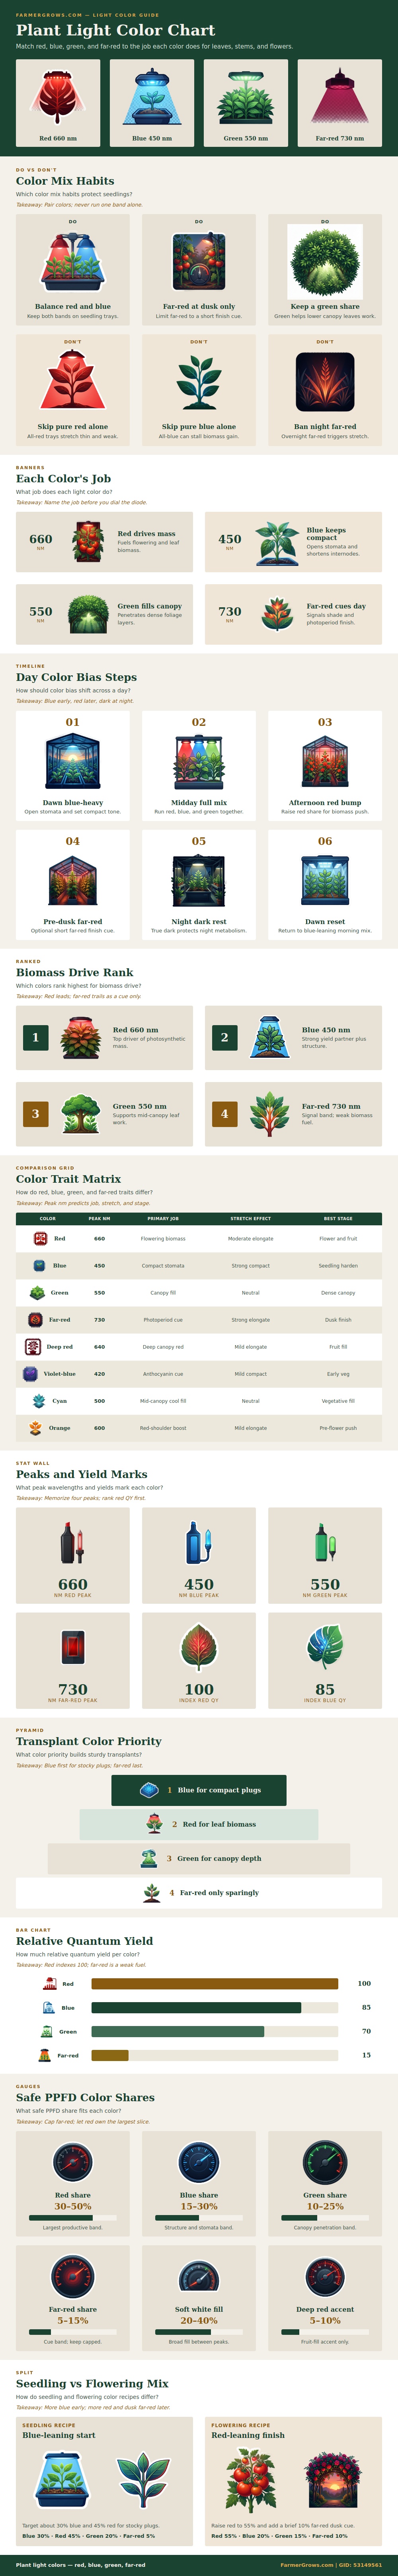Select the Red for leaf biomass tier

tap(199, 1824)
